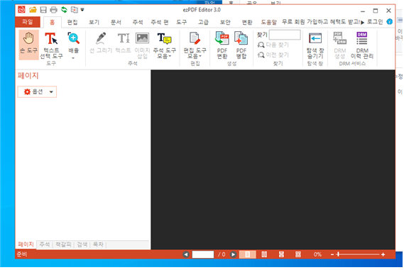Open the 주석 편 ribbon tab
This screenshot has width=404, height=270.
point(160,23)
